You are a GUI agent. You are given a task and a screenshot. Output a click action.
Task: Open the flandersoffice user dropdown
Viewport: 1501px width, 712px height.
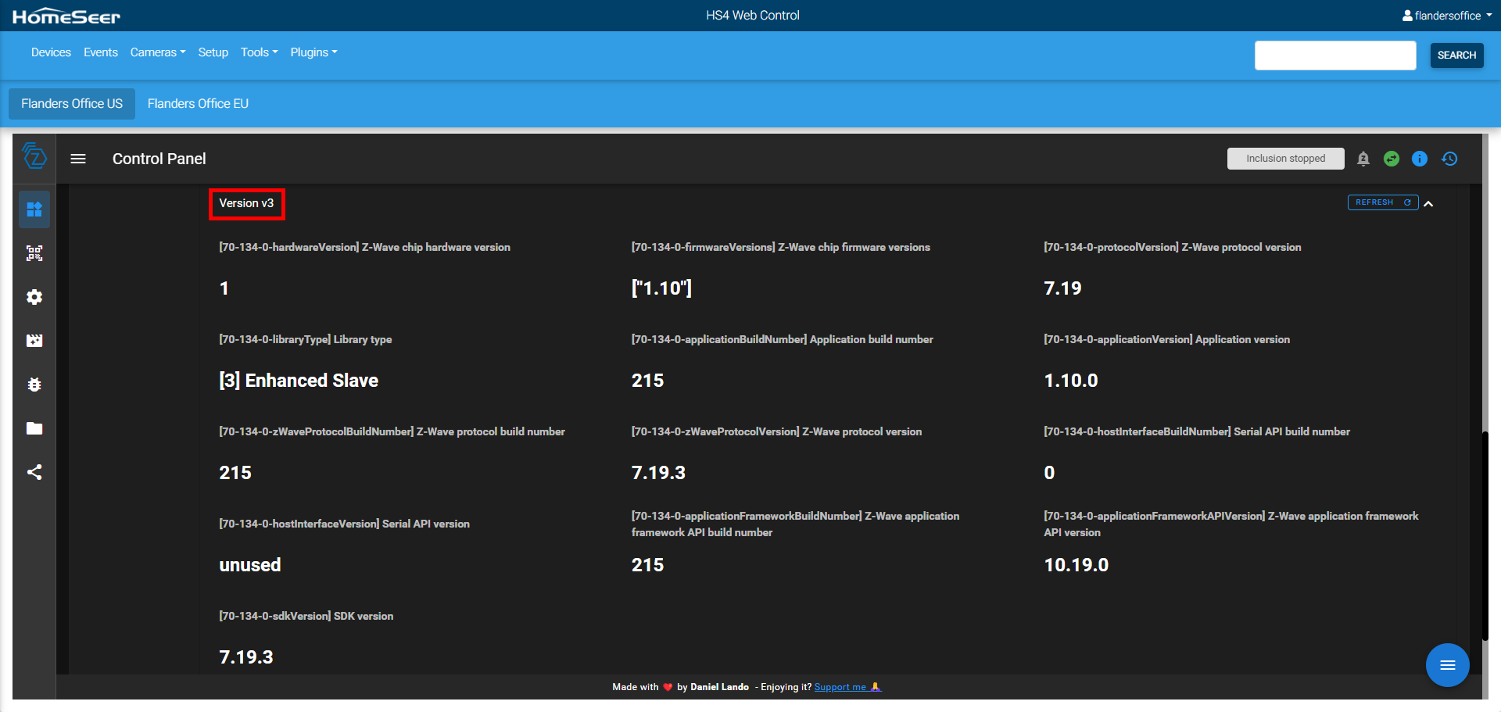(x=1447, y=16)
